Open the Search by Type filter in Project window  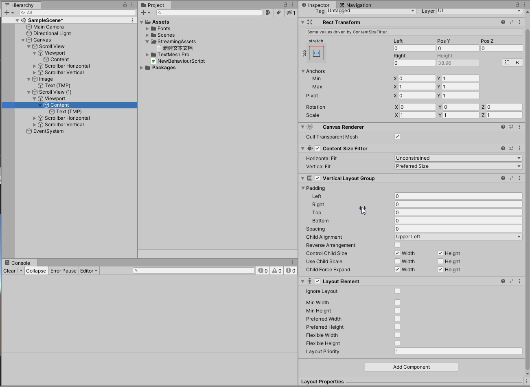(x=268, y=13)
